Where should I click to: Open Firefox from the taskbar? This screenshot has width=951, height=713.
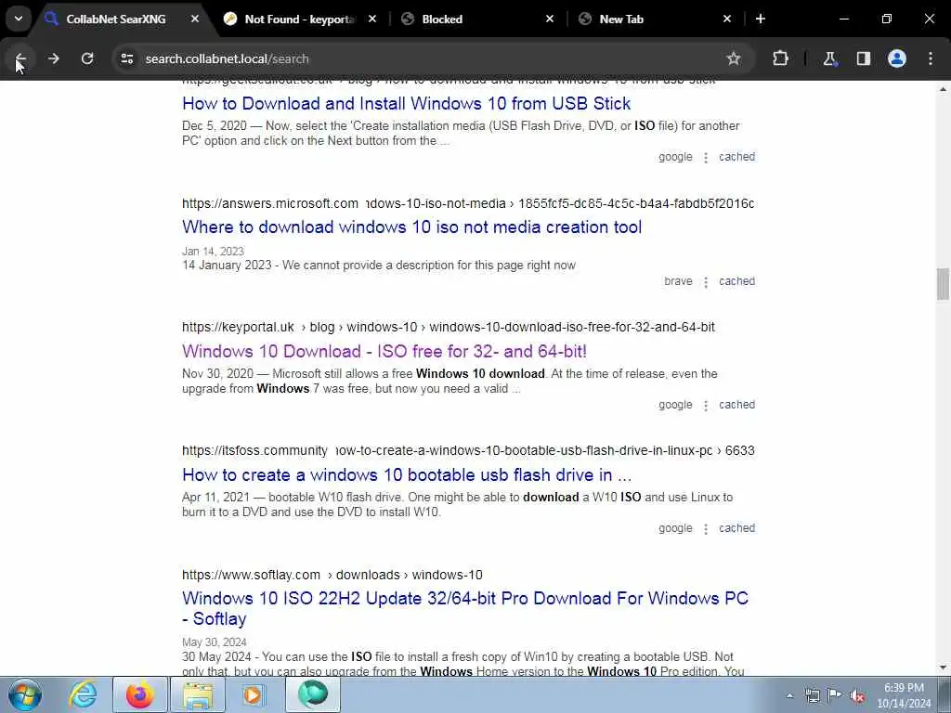pyautogui.click(x=140, y=694)
